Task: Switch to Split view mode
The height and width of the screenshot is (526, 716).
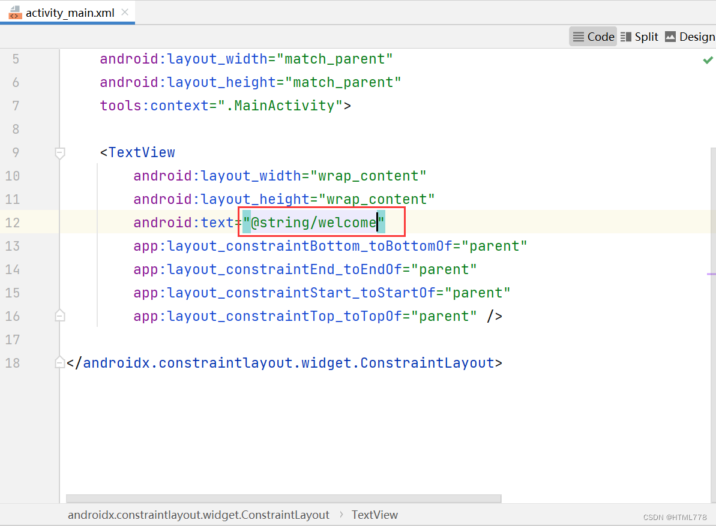Action: [639, 37]
